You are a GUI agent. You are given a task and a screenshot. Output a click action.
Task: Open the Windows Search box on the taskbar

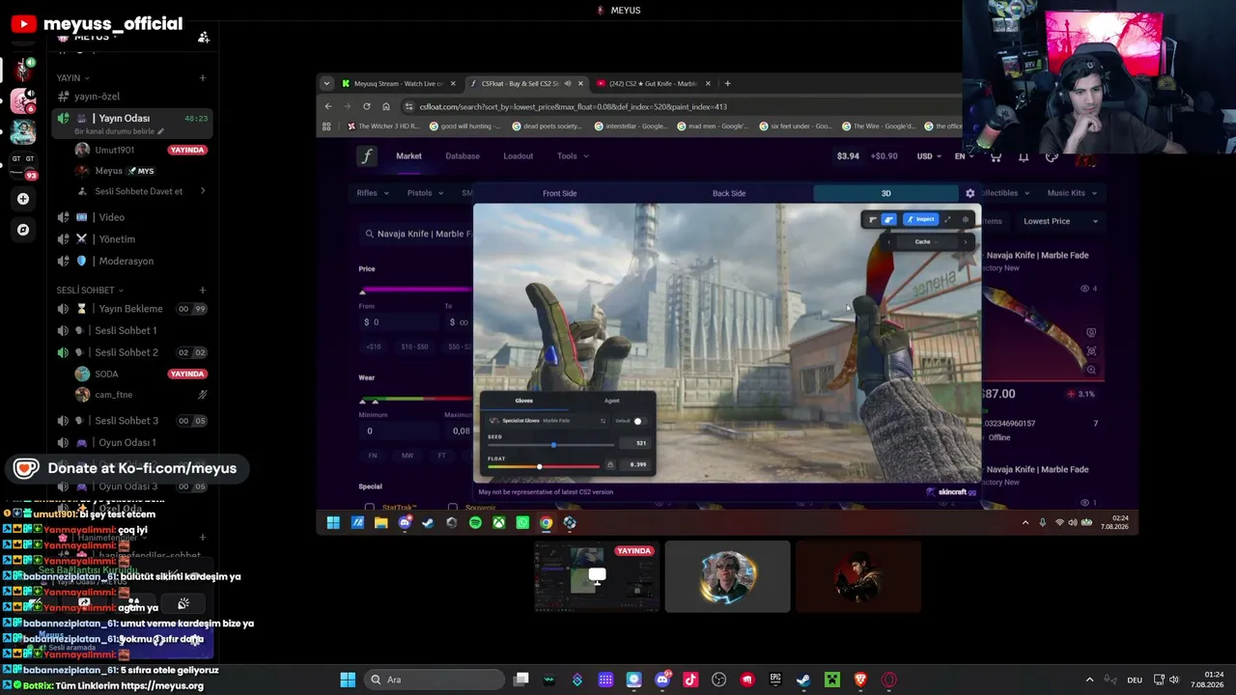pos(435,680)
